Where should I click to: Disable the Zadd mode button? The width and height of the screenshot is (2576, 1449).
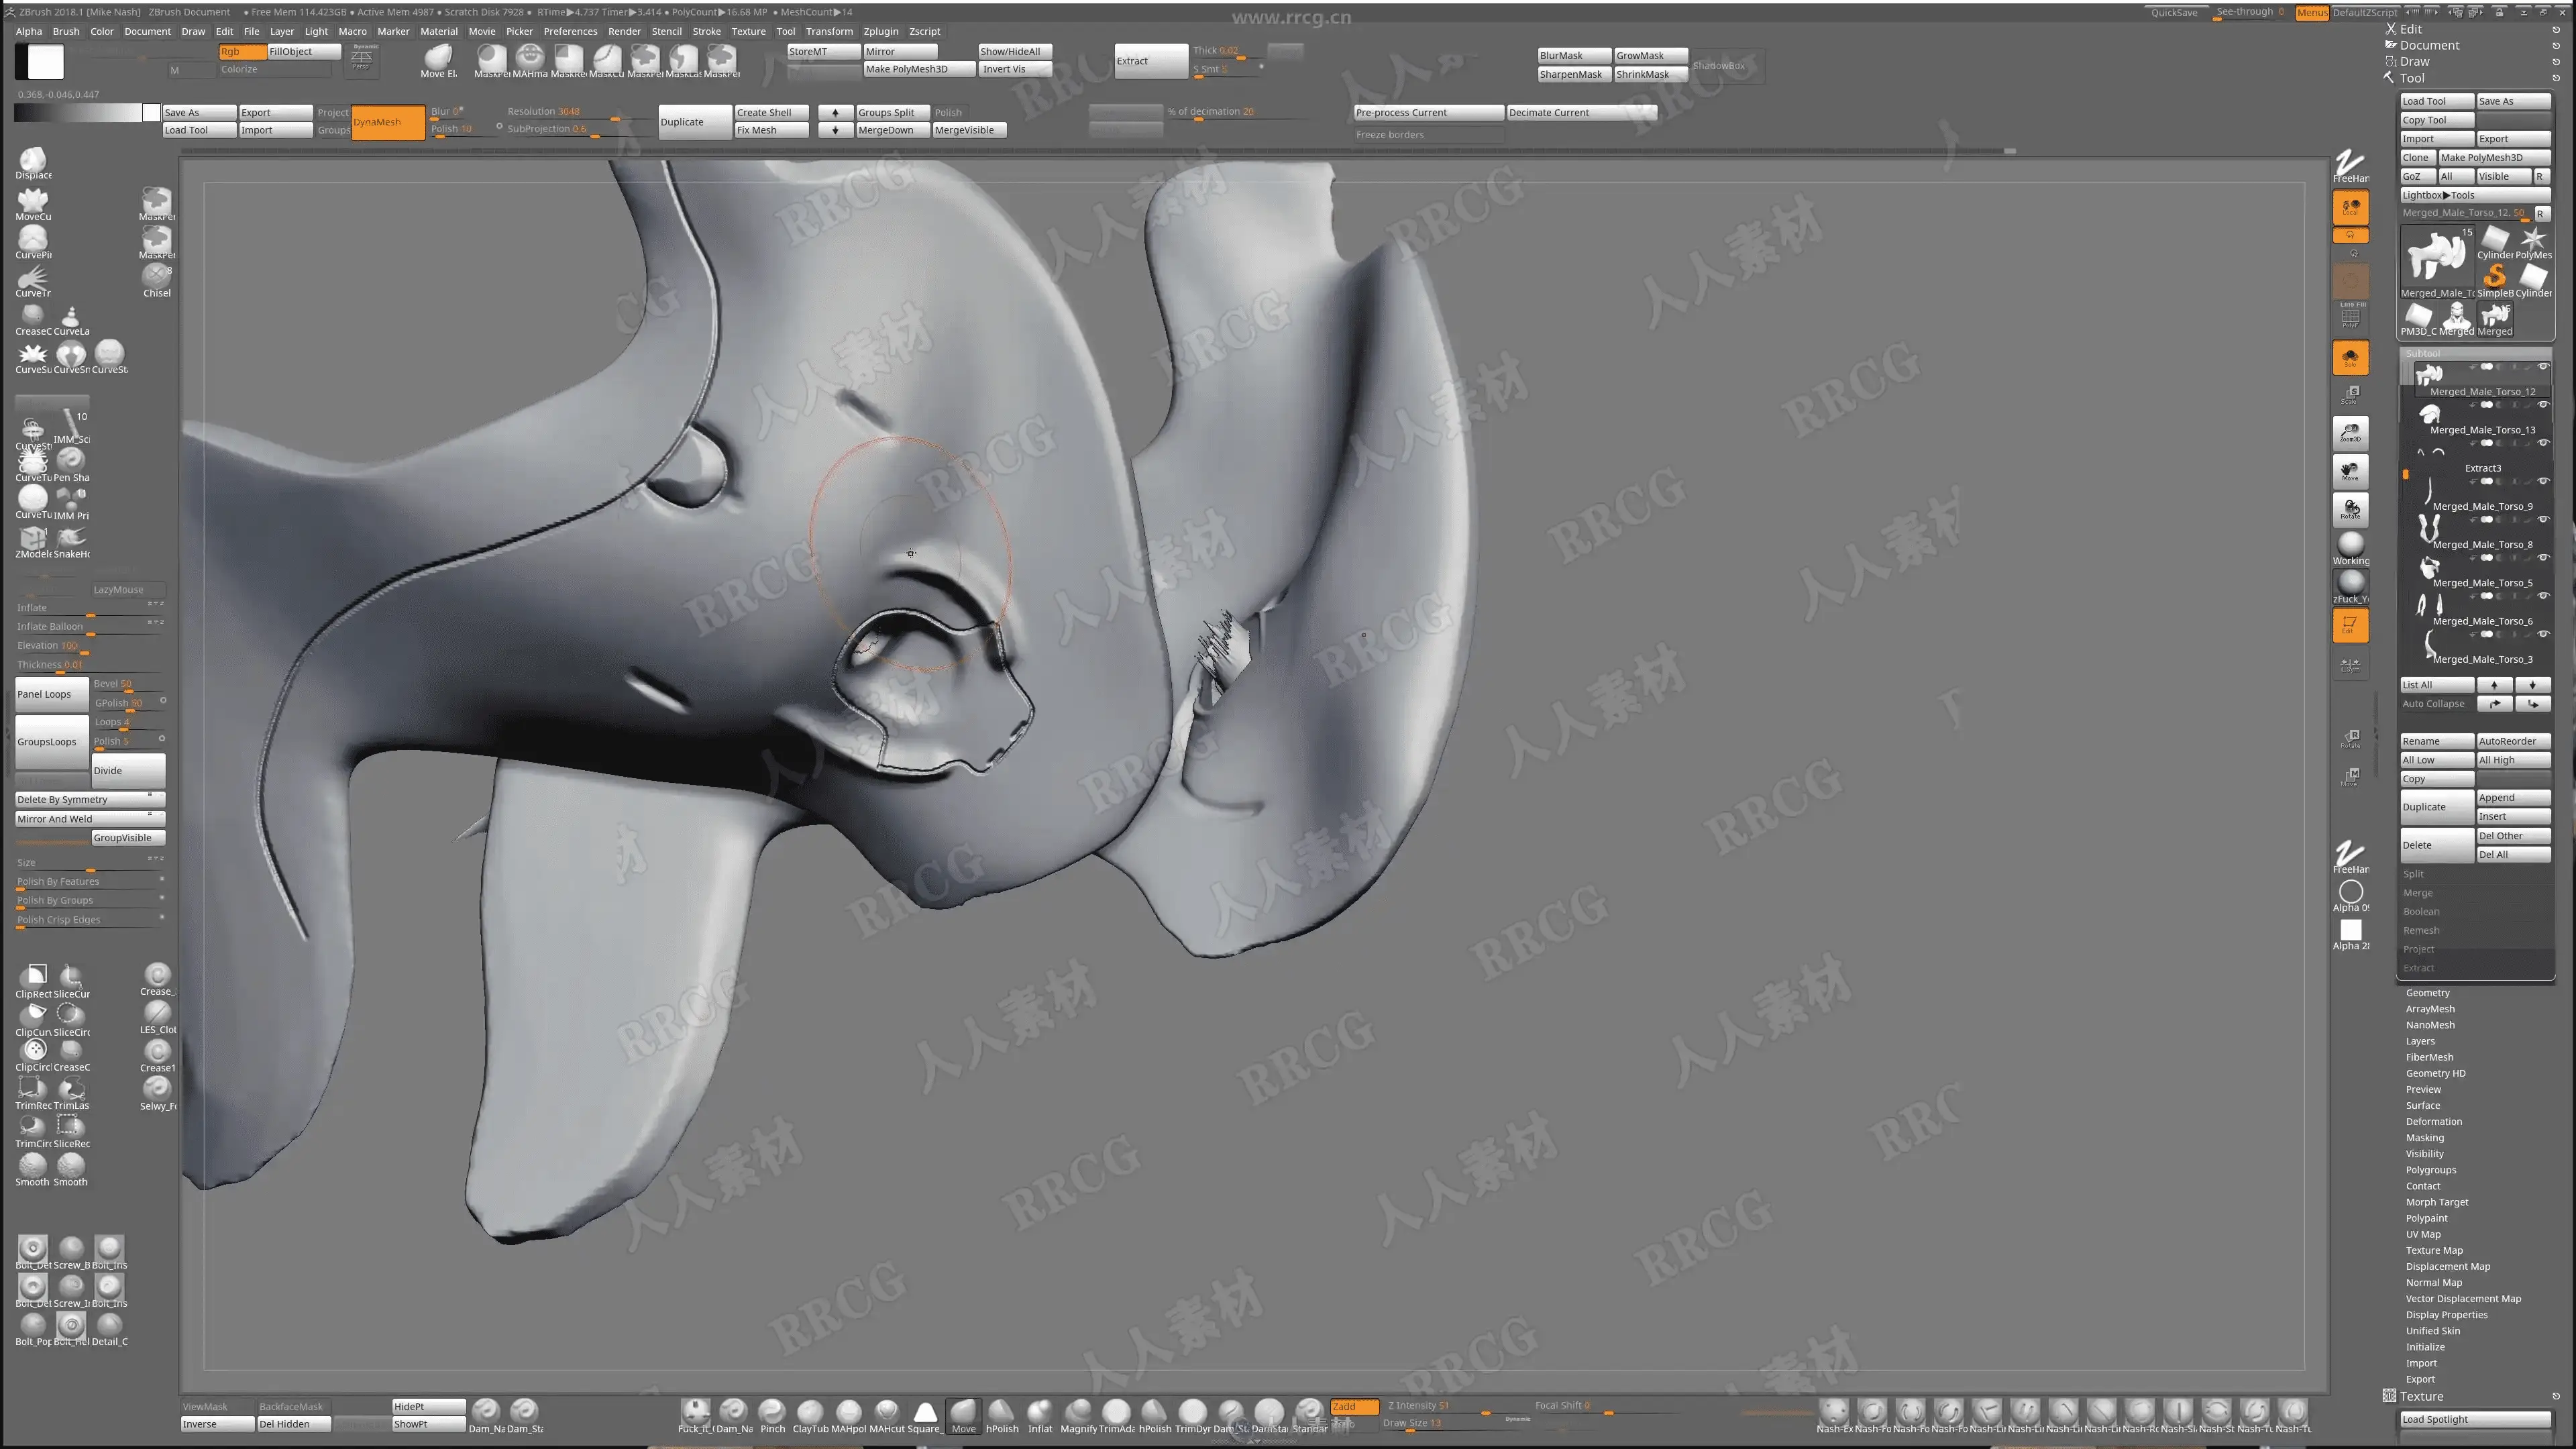click(x=1354, y=1406)
